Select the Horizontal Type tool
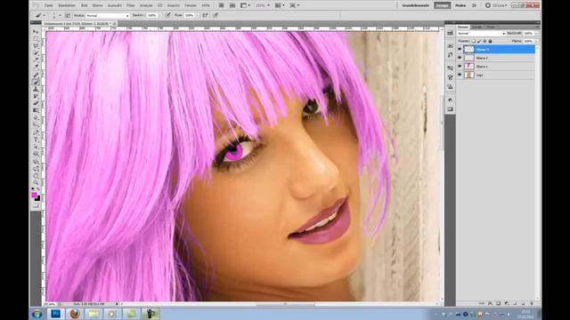 click(x=36, y=140)
